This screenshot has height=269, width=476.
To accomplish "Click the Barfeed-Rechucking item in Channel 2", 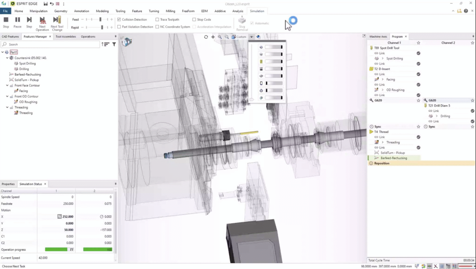I will coord(393,158).
